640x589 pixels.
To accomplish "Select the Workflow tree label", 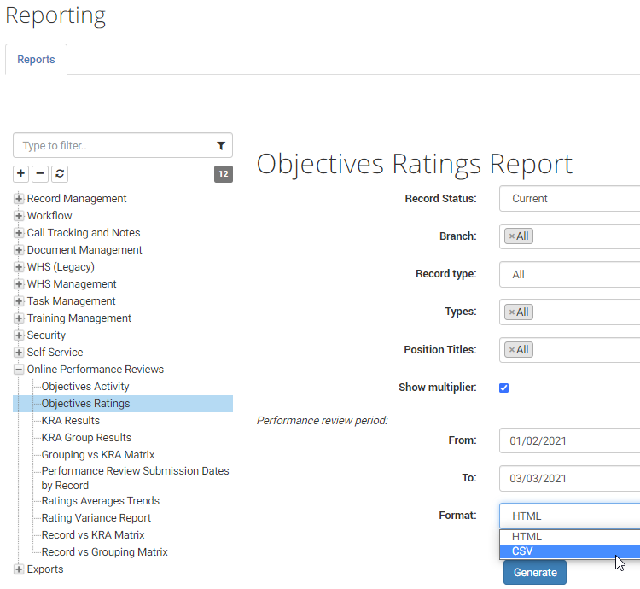I will click(x=49, y=216).
